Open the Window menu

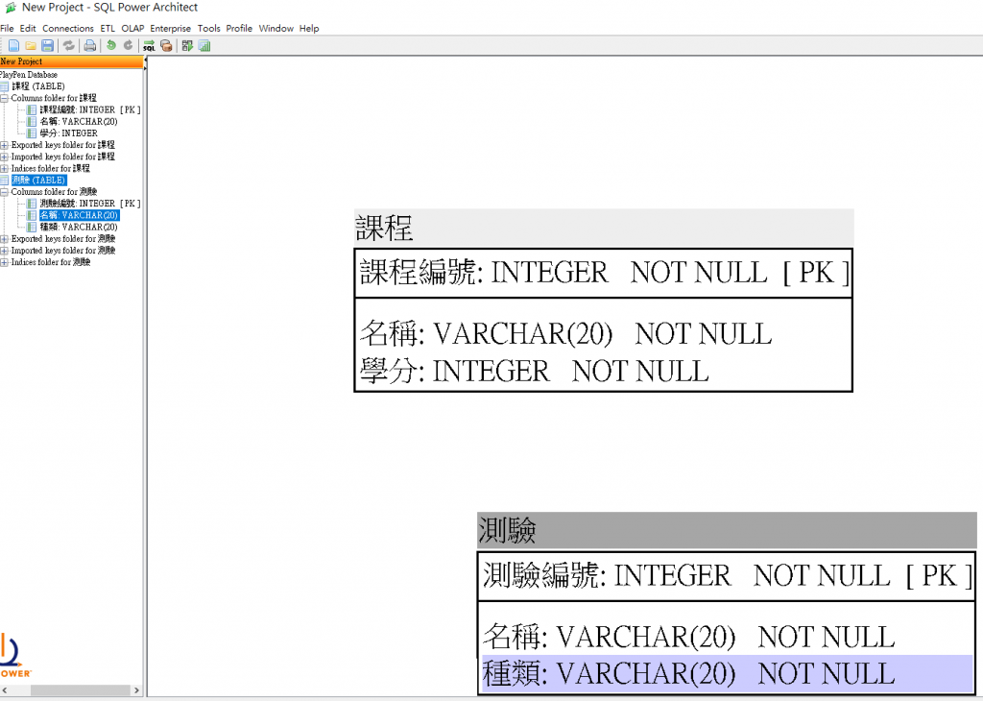click(x=276, y=28)
